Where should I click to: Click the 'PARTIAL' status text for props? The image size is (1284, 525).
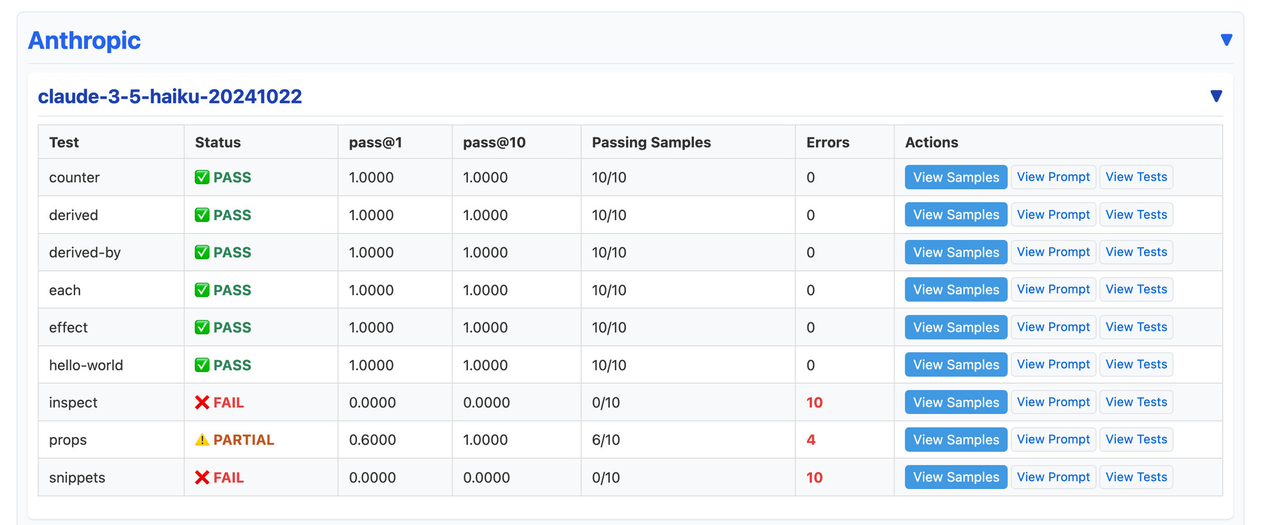pyautogui.click(x=244, y=440)
